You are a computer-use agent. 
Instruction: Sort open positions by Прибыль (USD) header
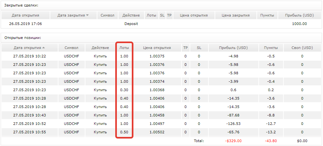click(x=233, y=48)
